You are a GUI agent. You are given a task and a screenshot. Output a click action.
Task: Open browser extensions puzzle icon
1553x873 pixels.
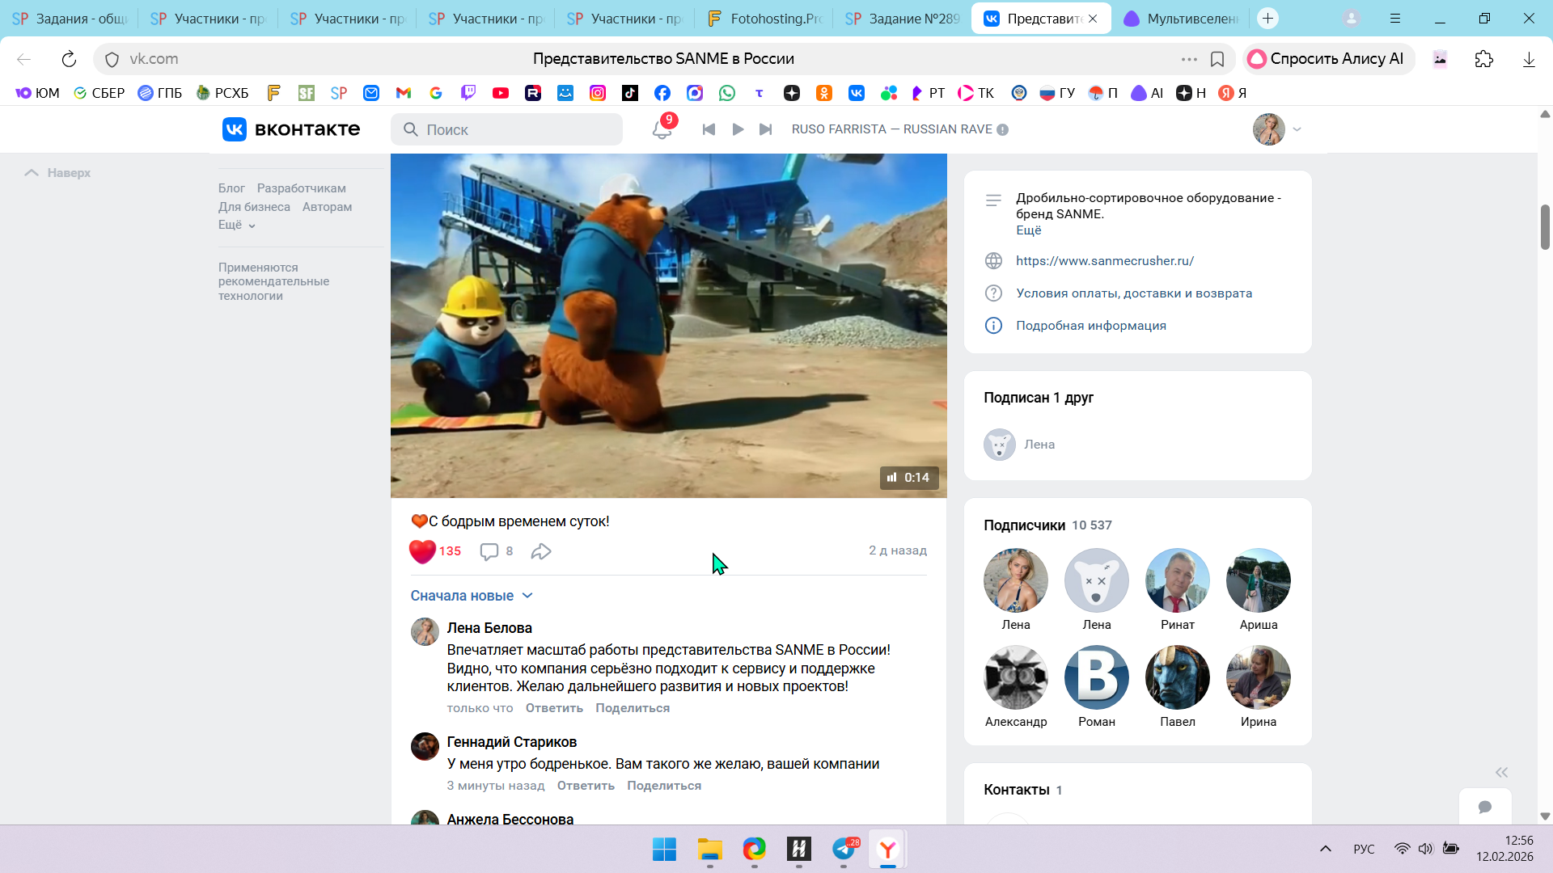(1483, 59)
